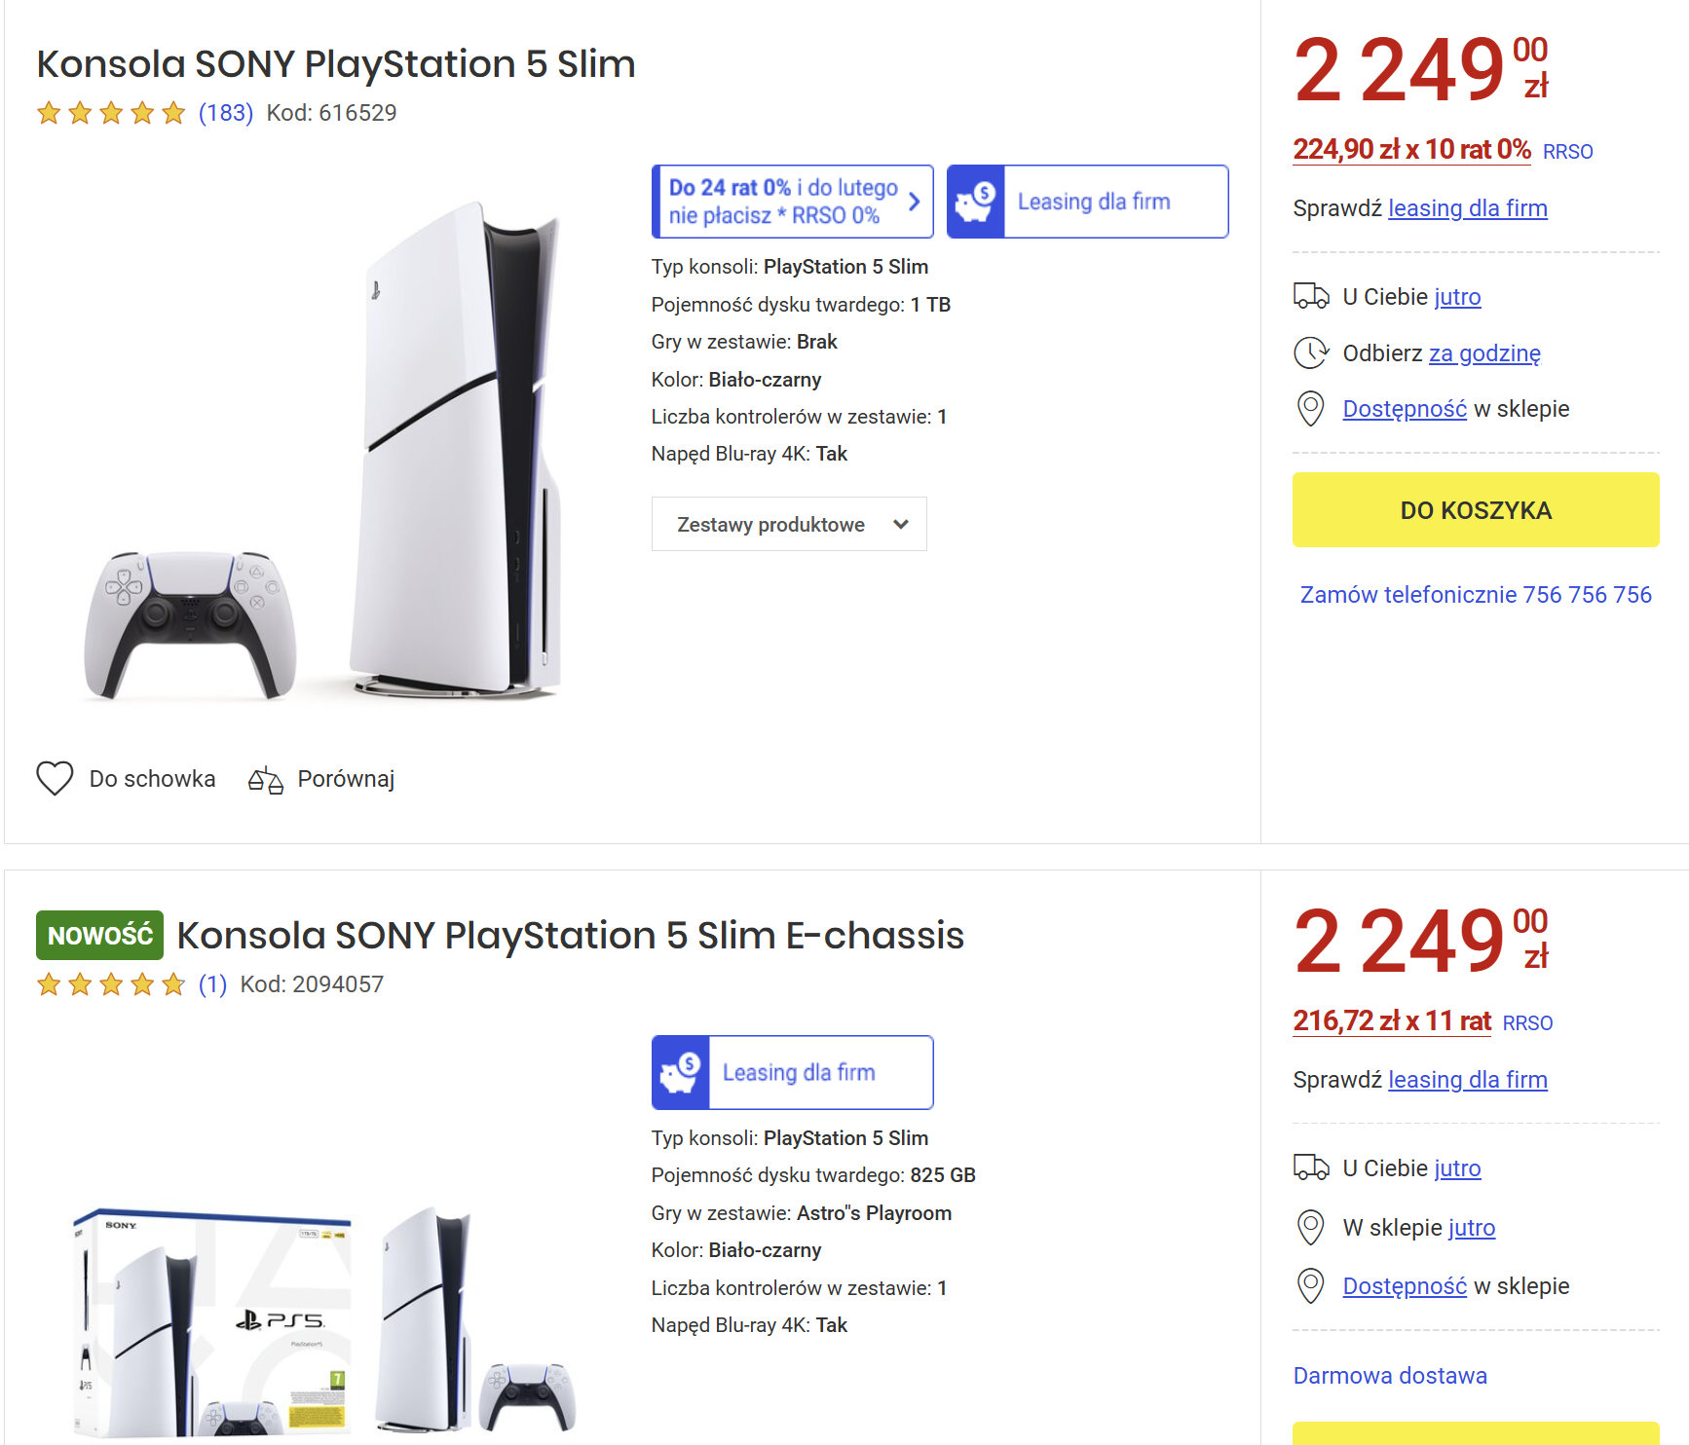Click the za godzinę pickup link

click(1483, 353)
